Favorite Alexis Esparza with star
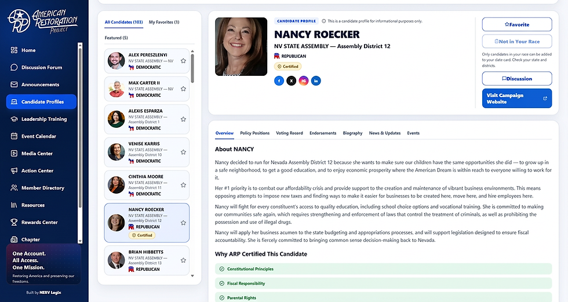This screenshot has width=568, height=302. tap(183, 119)
